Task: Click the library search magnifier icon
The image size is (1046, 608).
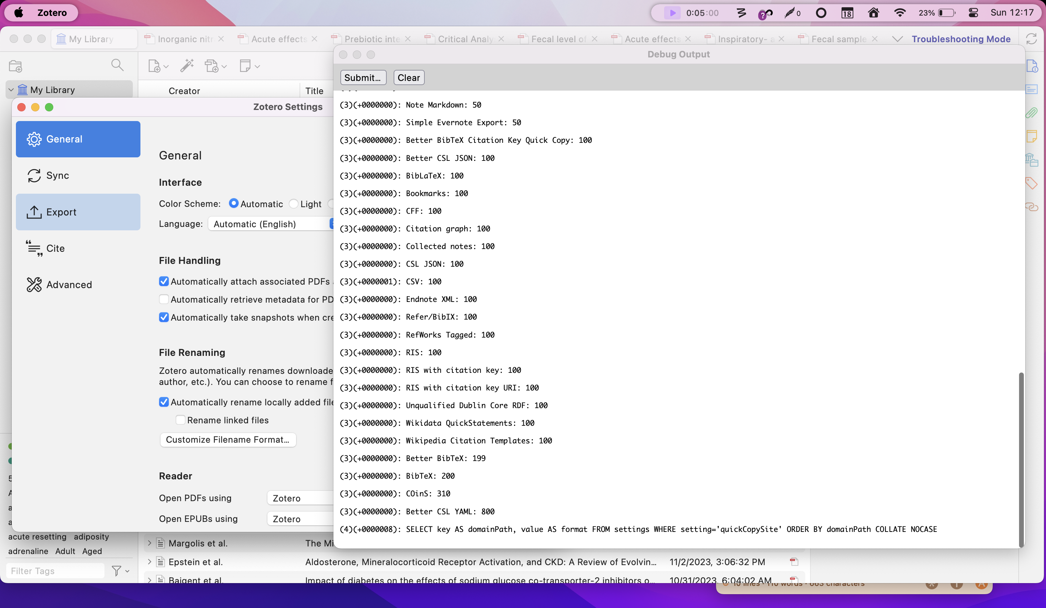Action: click(117, 65)
